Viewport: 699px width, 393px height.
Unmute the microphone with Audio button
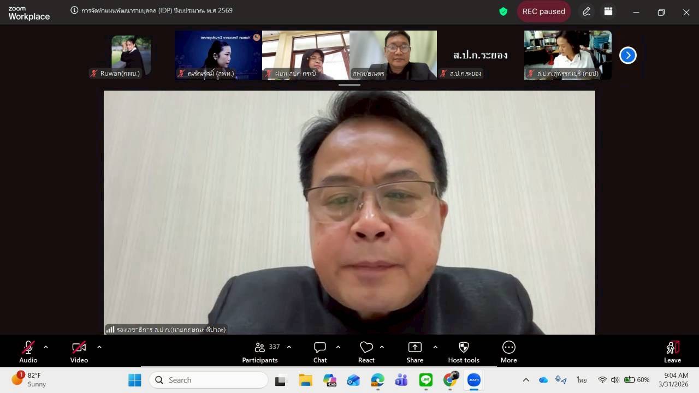(28, 352)
